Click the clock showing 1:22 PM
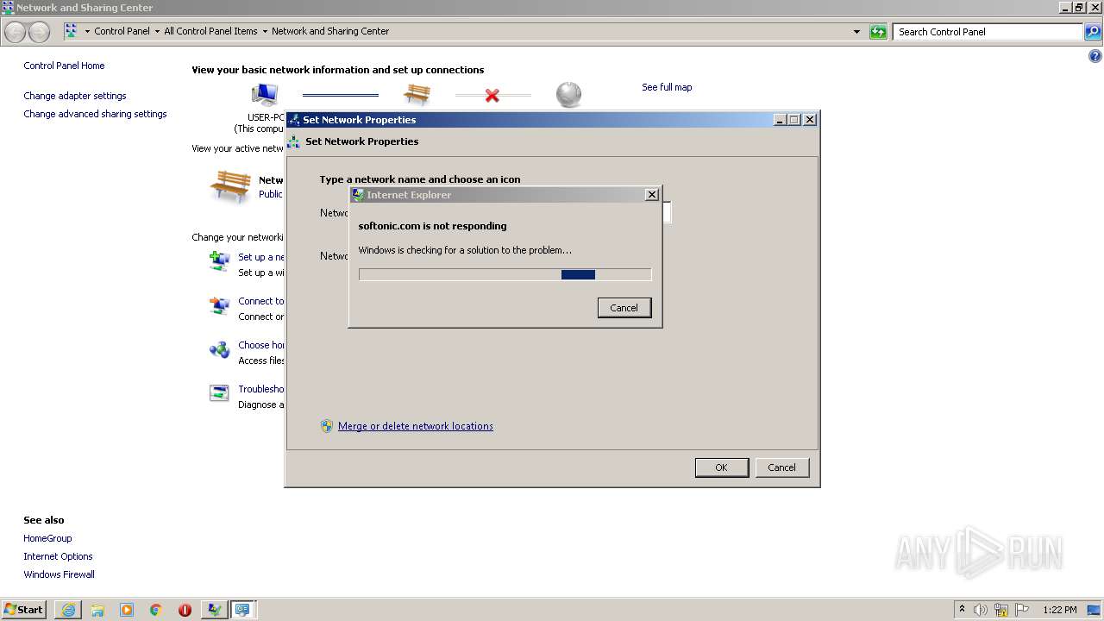The width and height of the screenshot is (1104, 621). coord(1059,610)
